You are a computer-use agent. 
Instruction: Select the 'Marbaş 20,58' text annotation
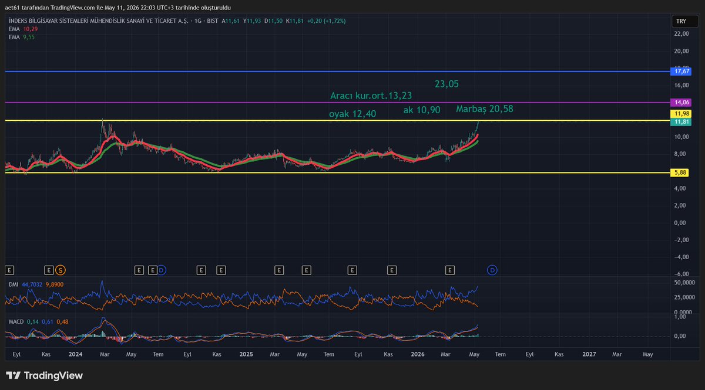(x=485, y=108)
